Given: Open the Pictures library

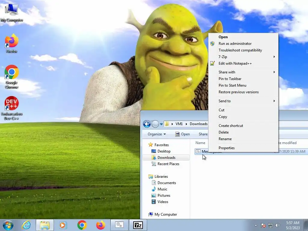Looking at the screenshot, I should point(161,195).
